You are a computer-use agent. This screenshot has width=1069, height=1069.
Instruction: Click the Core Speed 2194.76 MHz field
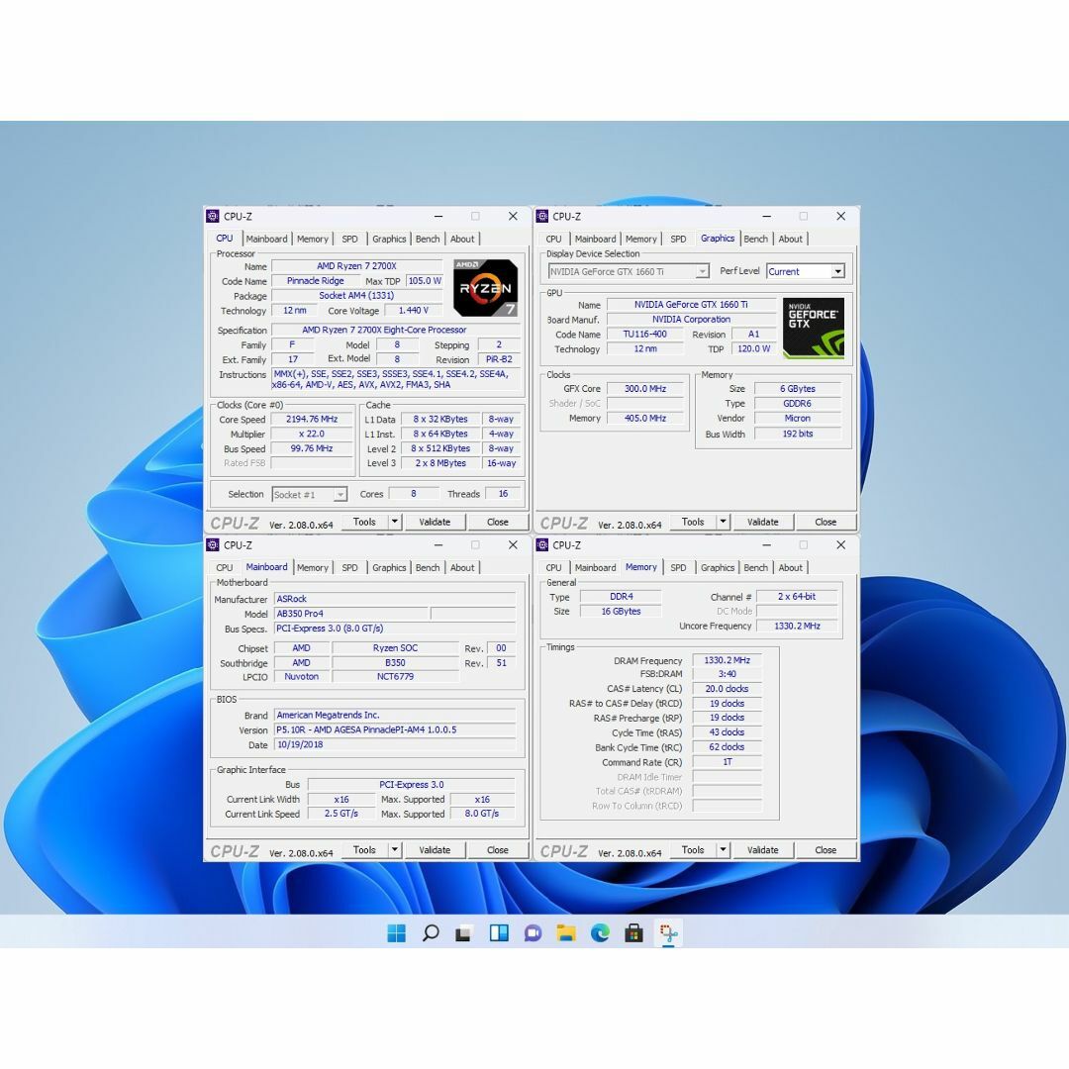click(x=312, y=420)
